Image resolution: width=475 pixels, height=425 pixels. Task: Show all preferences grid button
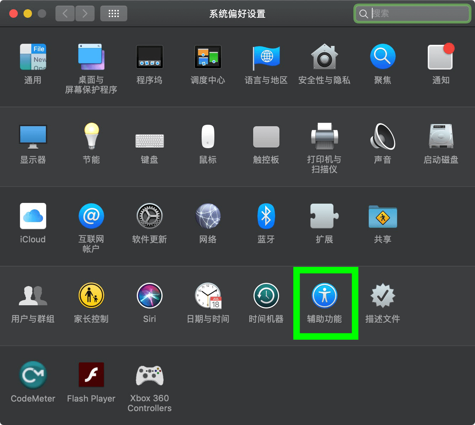coord(114,14)
